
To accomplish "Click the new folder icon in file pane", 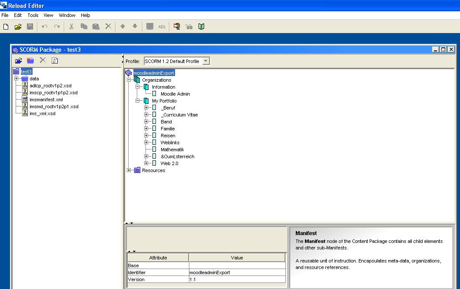I will coord(30,61).
